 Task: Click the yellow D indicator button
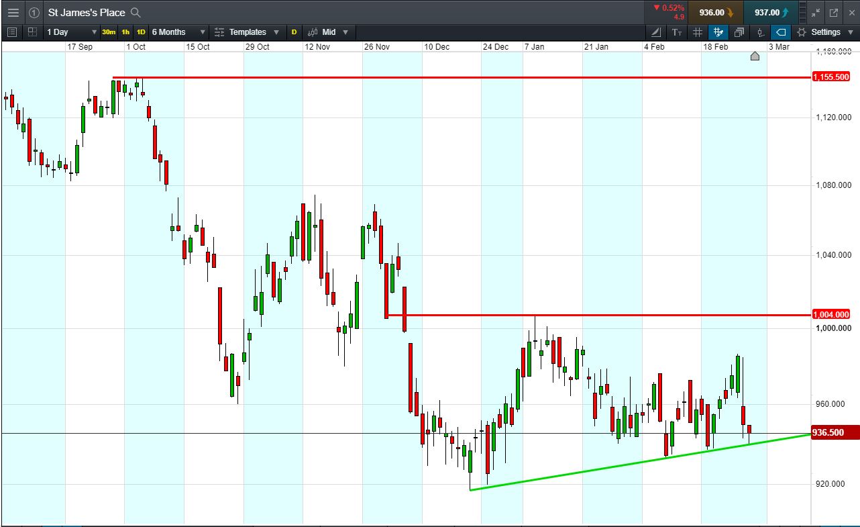[x=294, y=32]
